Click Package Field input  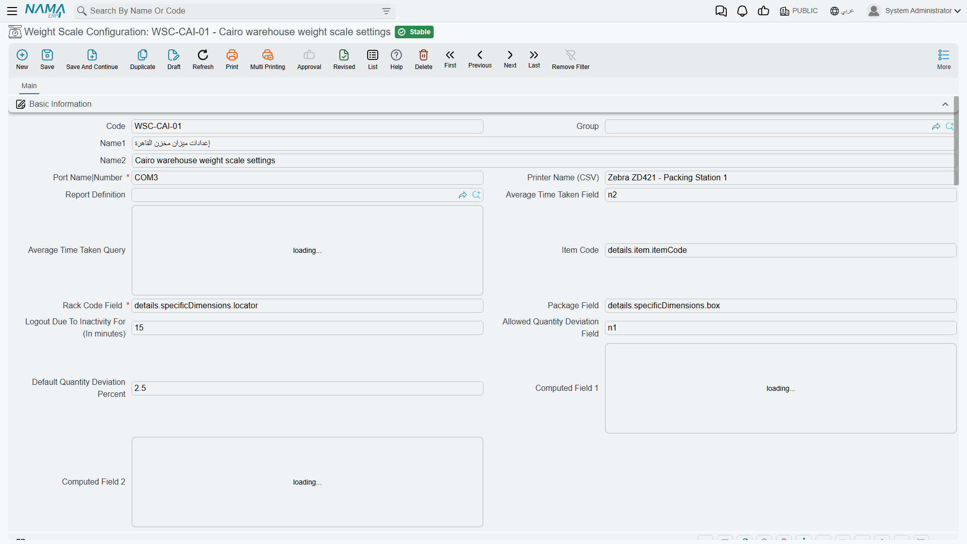781,306
